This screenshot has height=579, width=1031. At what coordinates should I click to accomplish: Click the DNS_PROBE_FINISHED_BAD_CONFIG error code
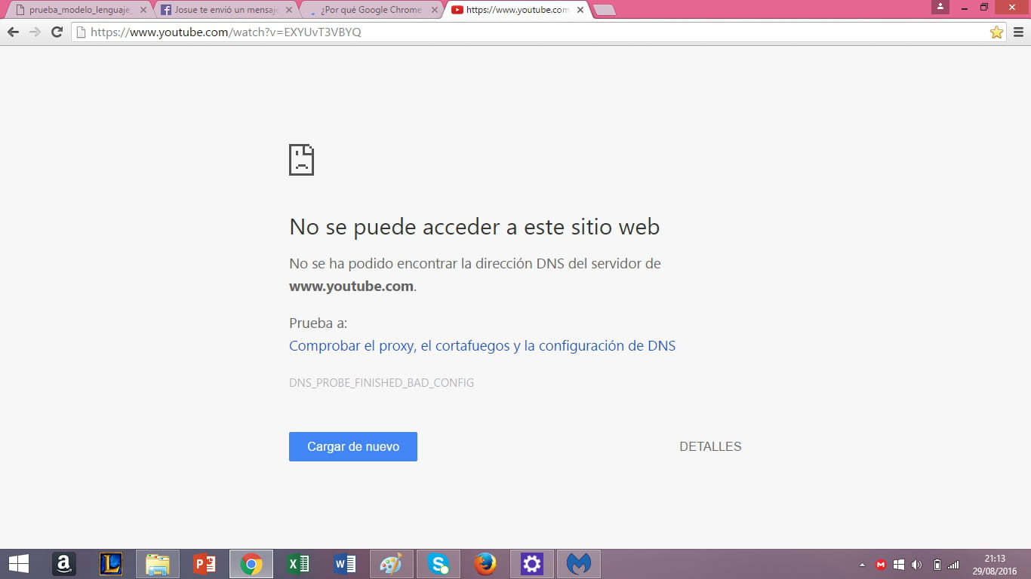(381, 383)
